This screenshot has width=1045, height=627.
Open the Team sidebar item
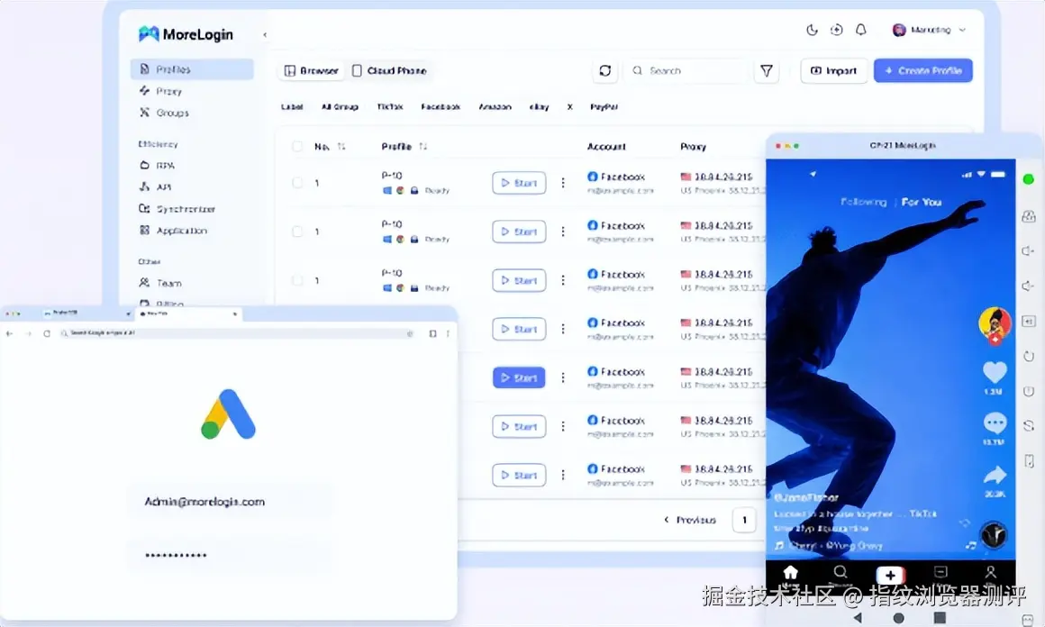click(x=160, y=283)
